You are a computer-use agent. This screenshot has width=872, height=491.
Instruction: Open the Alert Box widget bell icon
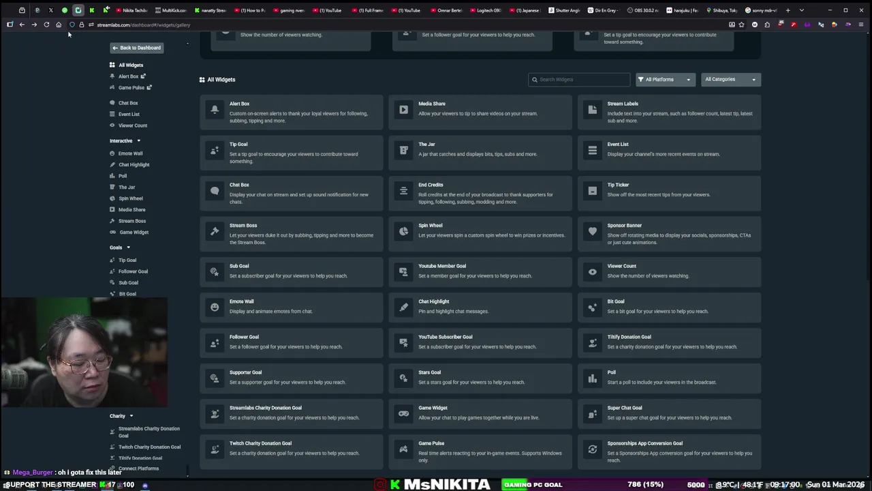click(x=215, y=110)
